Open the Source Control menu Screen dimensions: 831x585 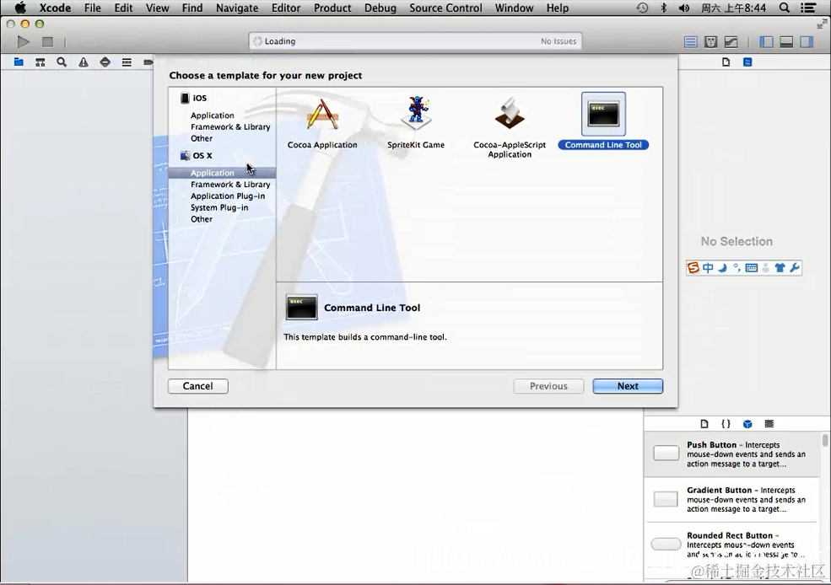coord(445,8)
